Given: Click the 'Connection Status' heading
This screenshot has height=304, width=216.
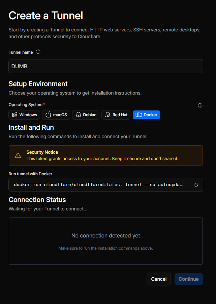Looking at the screenshot, I should tap(37, 200).
